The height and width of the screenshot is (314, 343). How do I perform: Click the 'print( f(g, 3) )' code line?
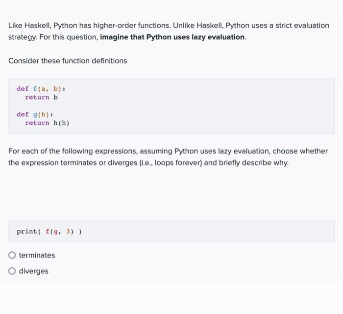tap(49, 231)
